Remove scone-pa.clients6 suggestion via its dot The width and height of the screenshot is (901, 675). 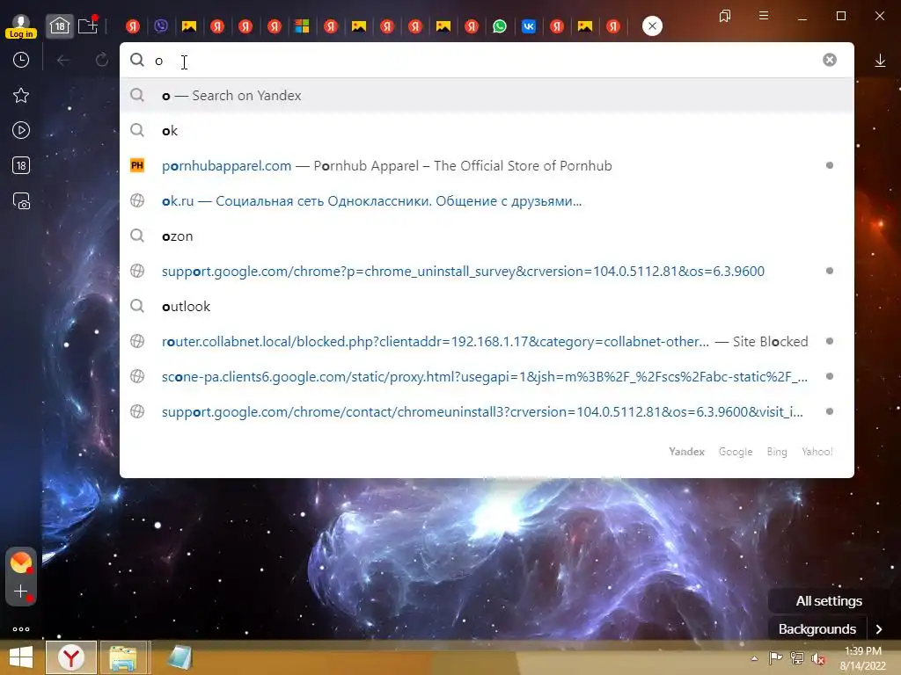pyautogui.click(x=829, y=376)
